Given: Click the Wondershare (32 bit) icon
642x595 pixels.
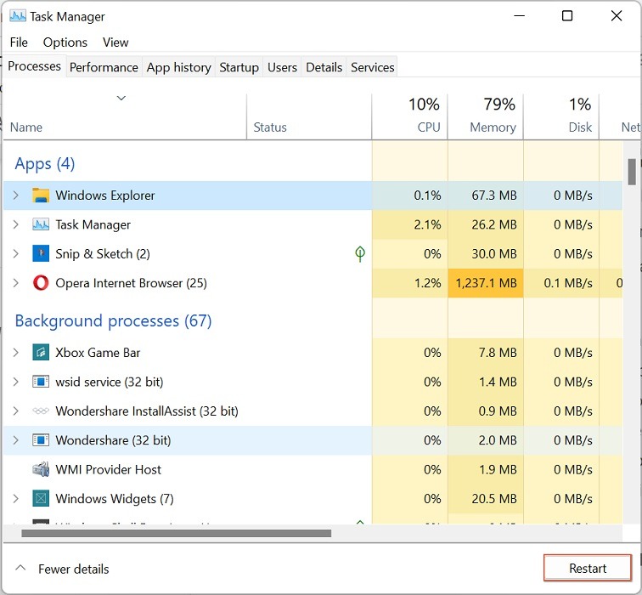Looking at the screenshot, I should pyautogui.click(x=41, y=440).
